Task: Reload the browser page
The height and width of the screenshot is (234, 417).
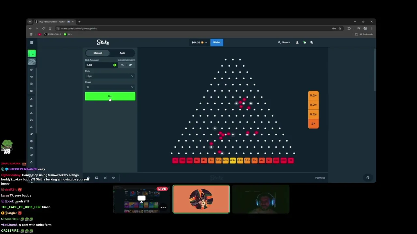Action: tap(43, 28)
